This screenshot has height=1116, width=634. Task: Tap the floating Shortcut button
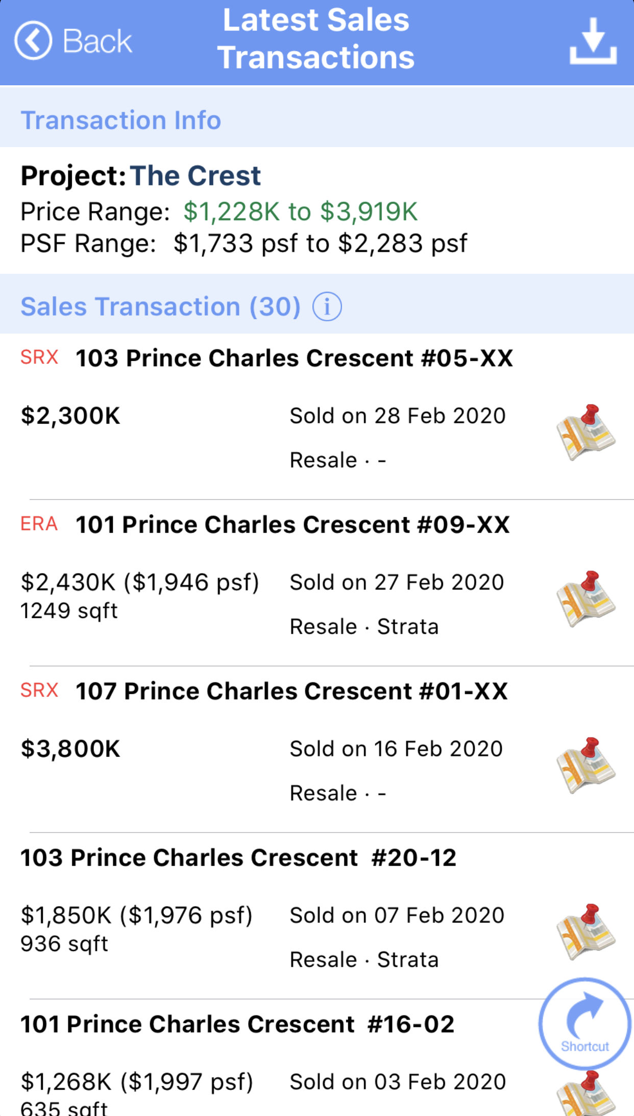pyautogui.click(x=585, y=1024)
